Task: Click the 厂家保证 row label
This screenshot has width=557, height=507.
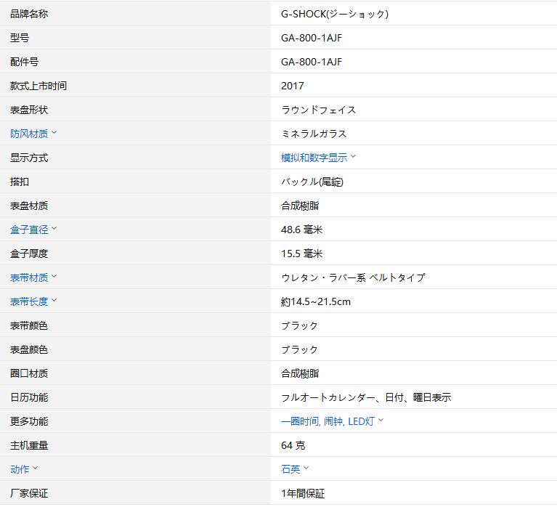Action: pos(29,493)
